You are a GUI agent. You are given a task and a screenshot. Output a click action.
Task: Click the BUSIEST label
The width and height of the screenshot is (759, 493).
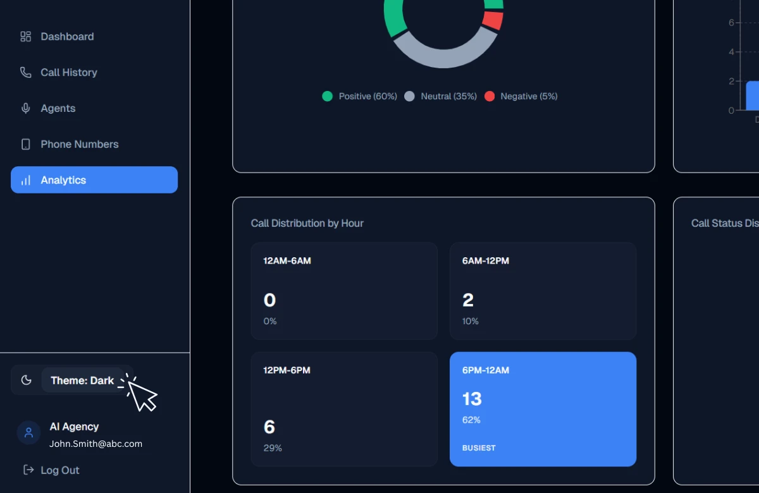(479, 448)
